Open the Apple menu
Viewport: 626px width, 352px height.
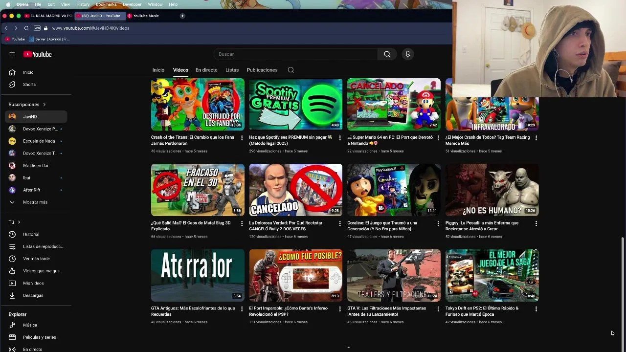pos(8,4)
